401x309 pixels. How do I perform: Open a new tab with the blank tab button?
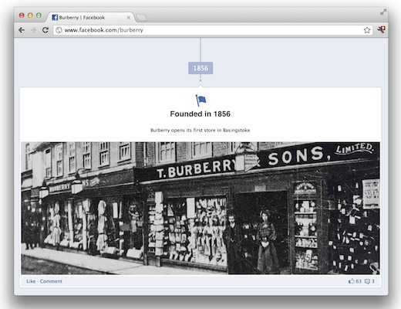[x=141, y=18]
